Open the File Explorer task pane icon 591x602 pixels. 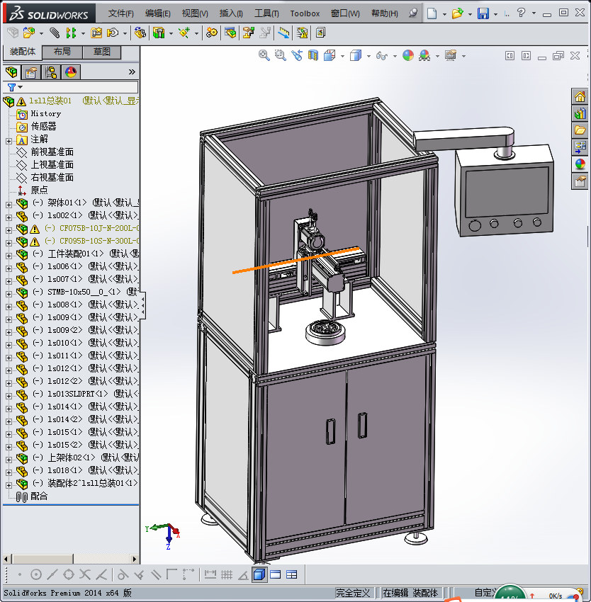(580, 130)
